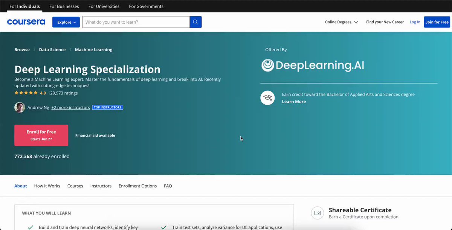This screenshot has height=230, width=452.
Task: Click the Offered By label
Action: [x=276, y=50]
